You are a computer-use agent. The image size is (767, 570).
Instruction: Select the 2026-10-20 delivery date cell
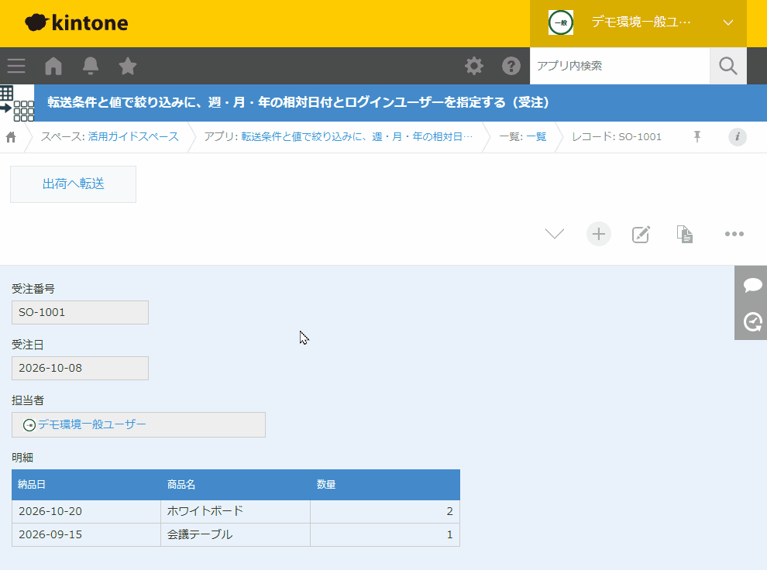tap(86, 511)
